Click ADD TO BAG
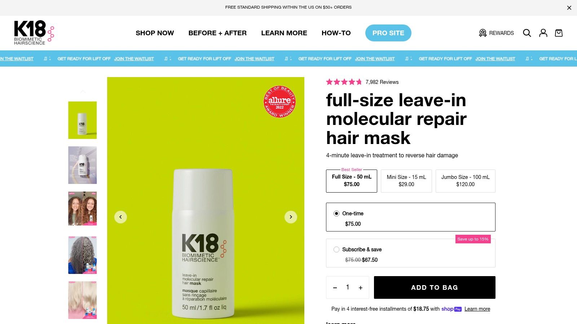Viewport: 577px width, 324px height. click(x=435, y=287)
